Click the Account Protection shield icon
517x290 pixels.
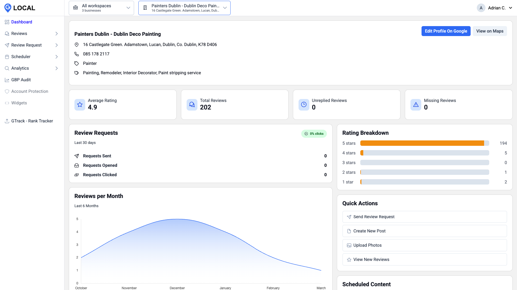[7, 91]
